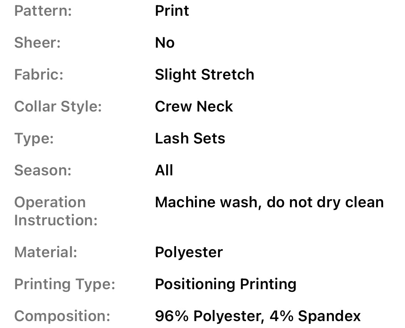Viewport: 405px width, 328px height.
Task: Click the "Slight Stretch" fabric value
Action: pyautogui.click(x=204, y=75)
